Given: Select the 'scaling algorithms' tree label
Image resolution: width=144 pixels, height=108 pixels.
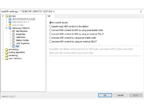Looking at the screenshot, I should point(17,52).
